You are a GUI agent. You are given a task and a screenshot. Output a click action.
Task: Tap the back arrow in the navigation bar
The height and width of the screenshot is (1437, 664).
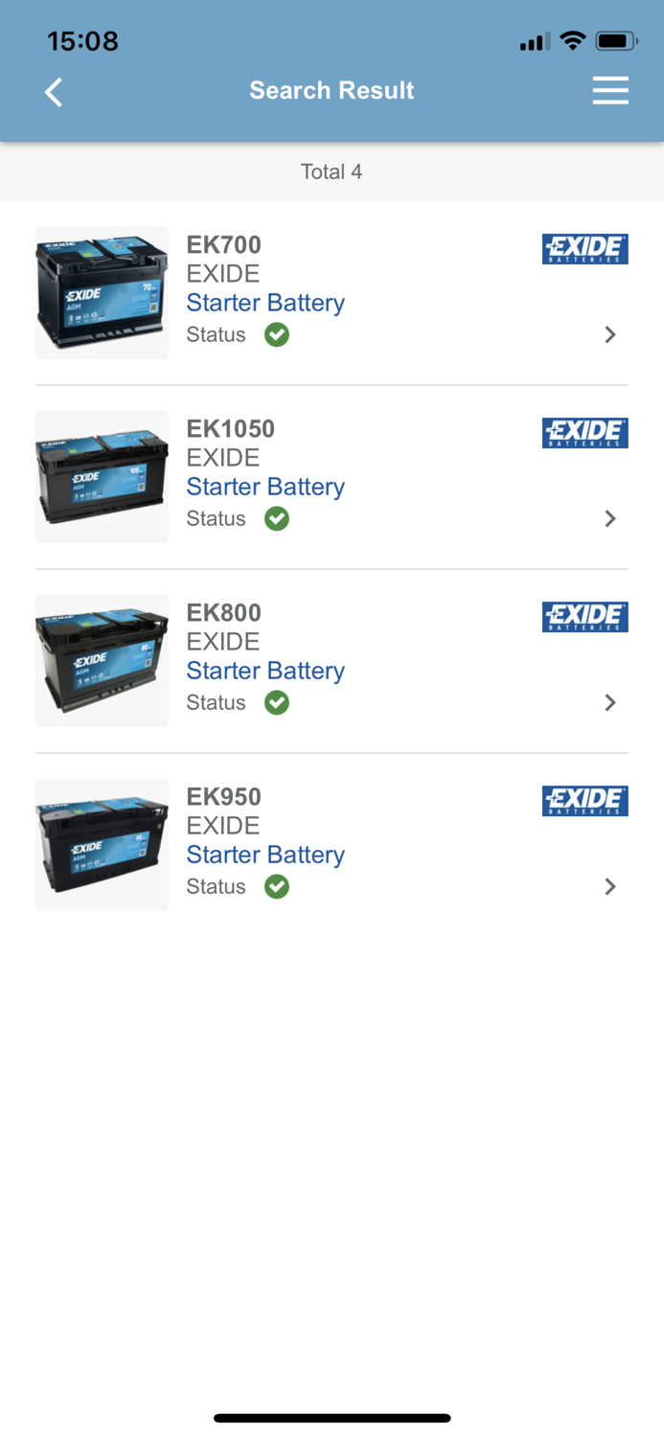[x=53, y=92]
